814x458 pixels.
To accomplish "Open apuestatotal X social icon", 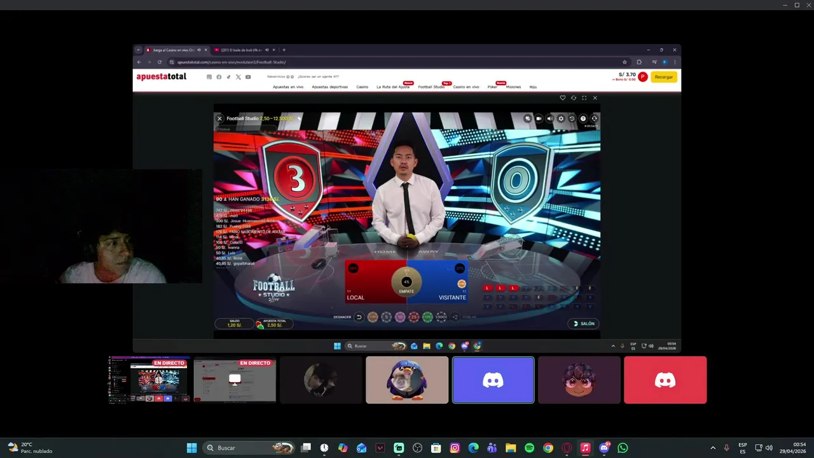I will [238, 77].
